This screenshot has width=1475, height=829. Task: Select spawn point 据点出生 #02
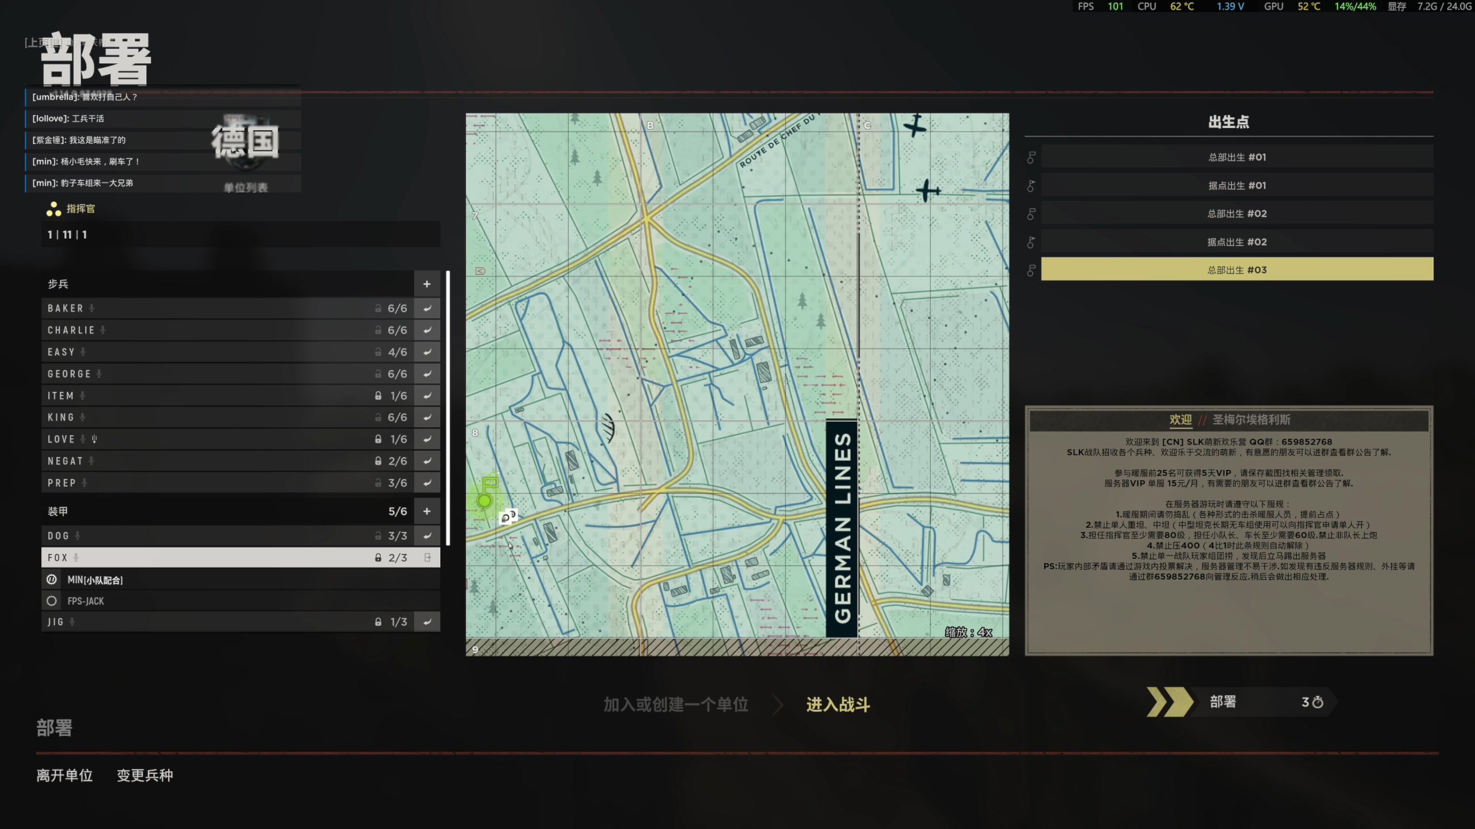pos(1236,242)
